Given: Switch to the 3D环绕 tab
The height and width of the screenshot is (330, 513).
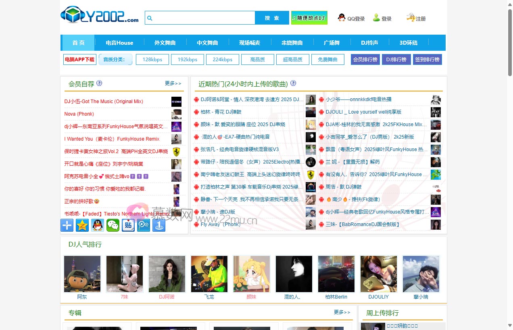Looking at the screenshot, I should tap(408, 43).
